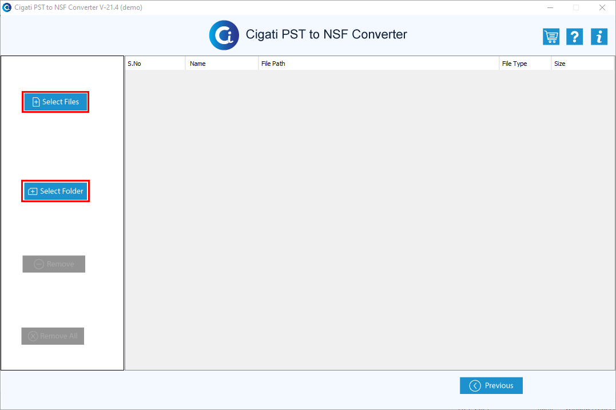Sort by the Name column header
The height and width of the screenshot is (410, 616).
[x=222, y=64]
